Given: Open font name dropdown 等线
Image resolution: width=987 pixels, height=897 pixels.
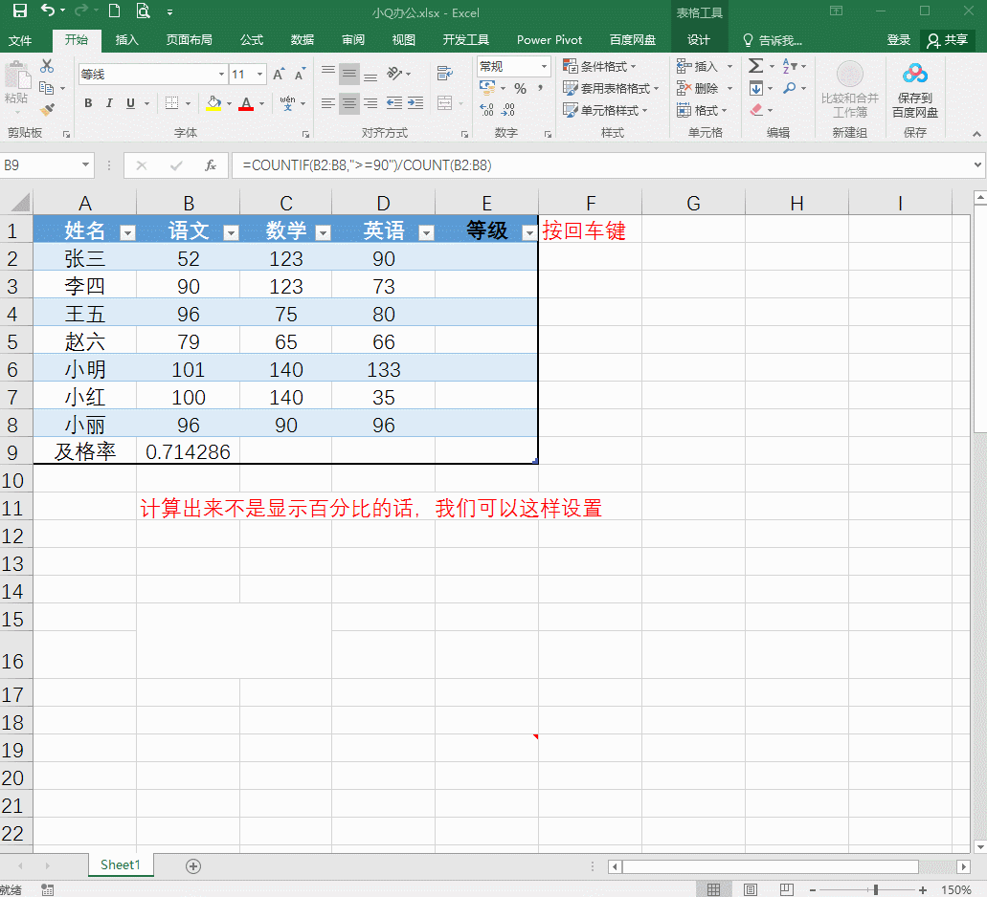Looking at the screenshot, I should pos(221,75).
